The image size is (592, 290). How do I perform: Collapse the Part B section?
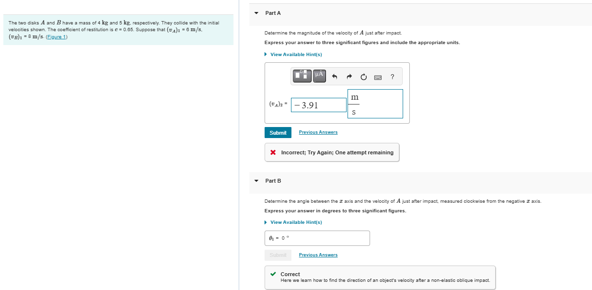(256, 181)
